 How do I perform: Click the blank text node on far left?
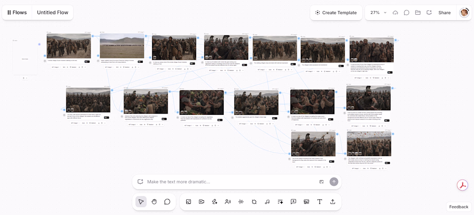point(25,57)
